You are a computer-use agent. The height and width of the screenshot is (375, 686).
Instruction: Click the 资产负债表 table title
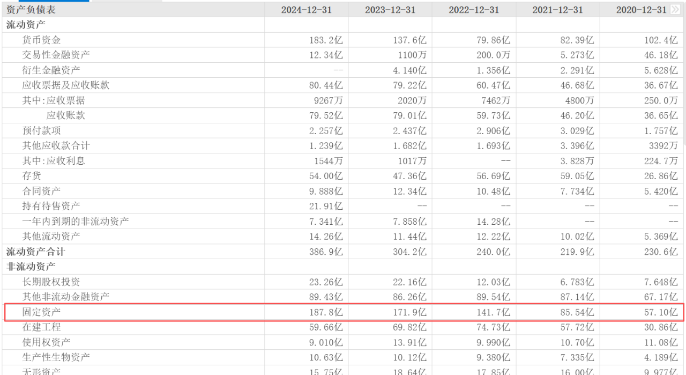point(31,10)
